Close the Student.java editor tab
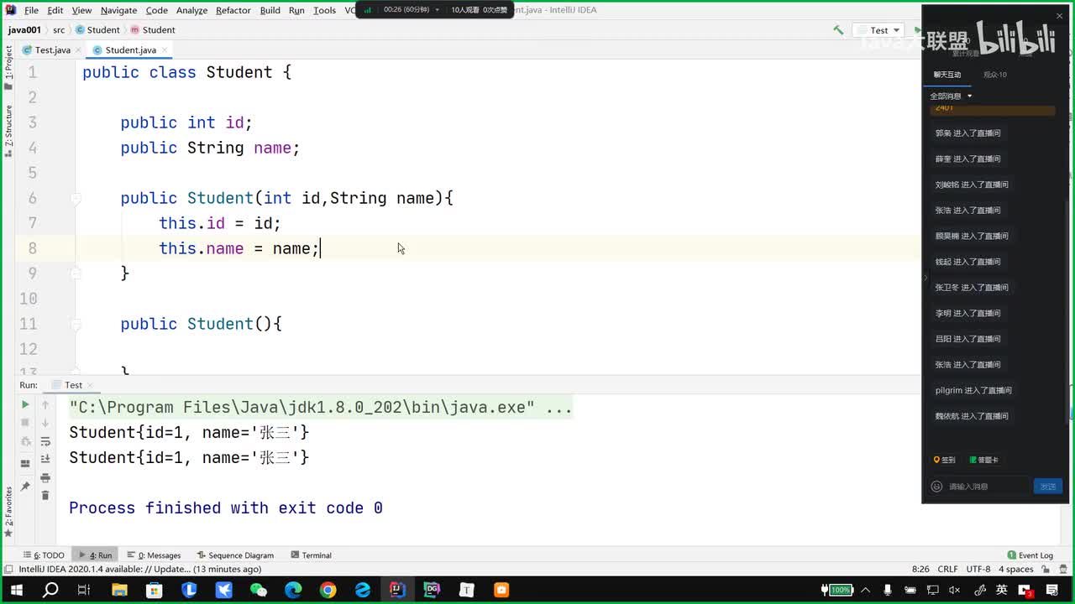Image resolution: width=1075 pixels, height=604 pixels. click(x=164, y=50)
